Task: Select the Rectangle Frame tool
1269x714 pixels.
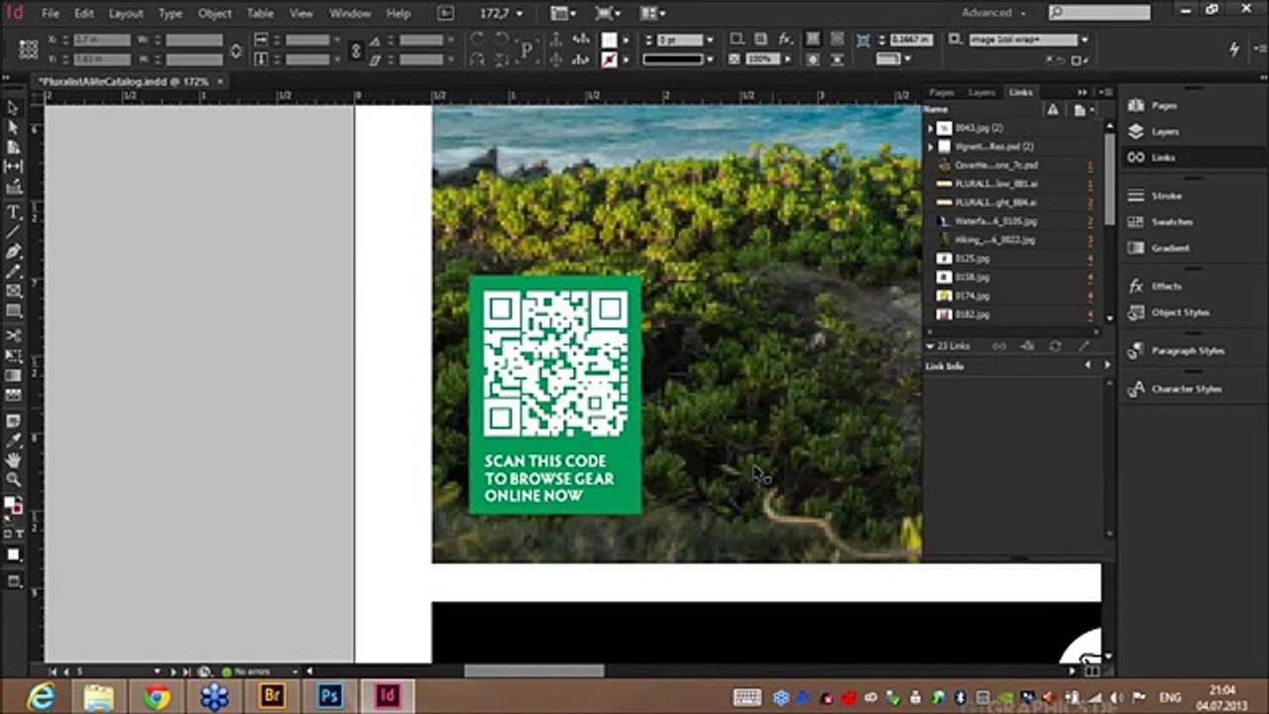Action: (x=13, y=291)
